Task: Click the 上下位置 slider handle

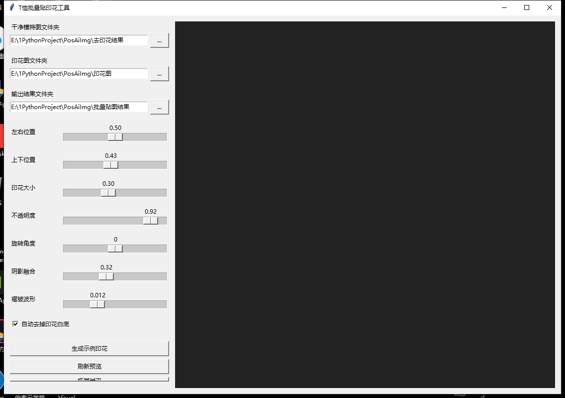Action: [110, 165]
